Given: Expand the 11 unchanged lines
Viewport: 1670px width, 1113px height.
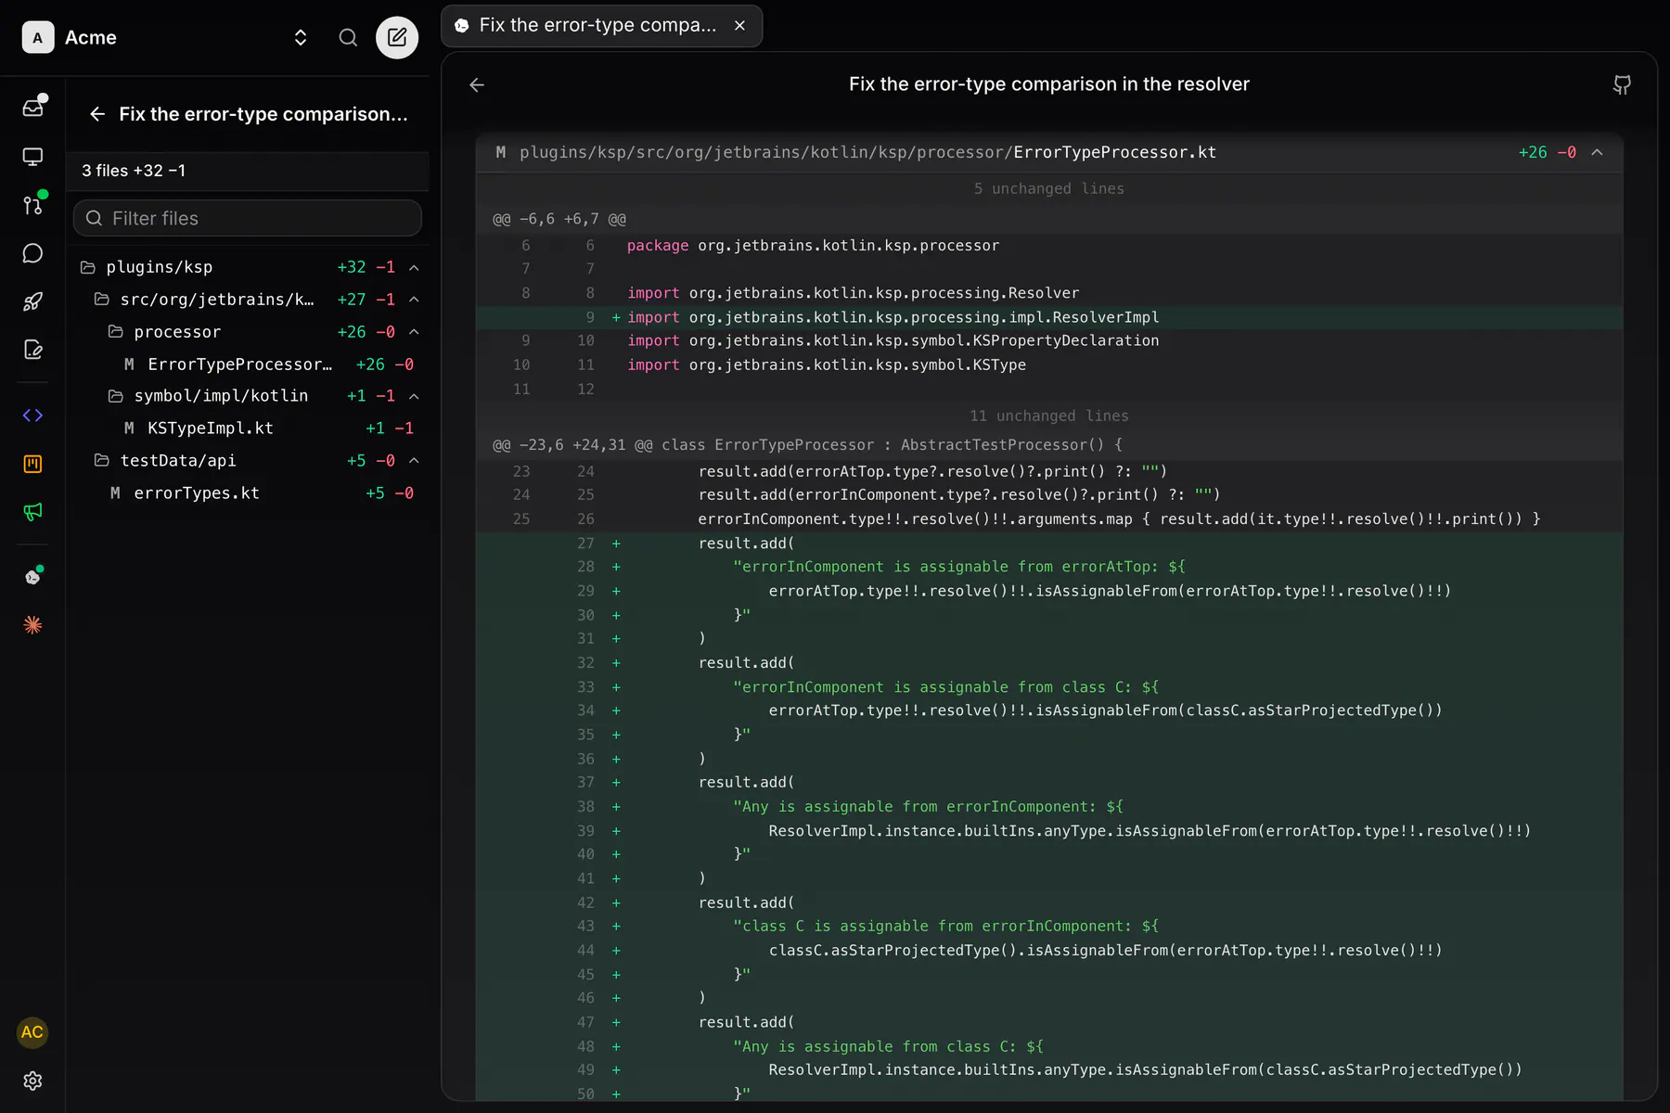Looking at the screenshot, I should pos(1049,416).
